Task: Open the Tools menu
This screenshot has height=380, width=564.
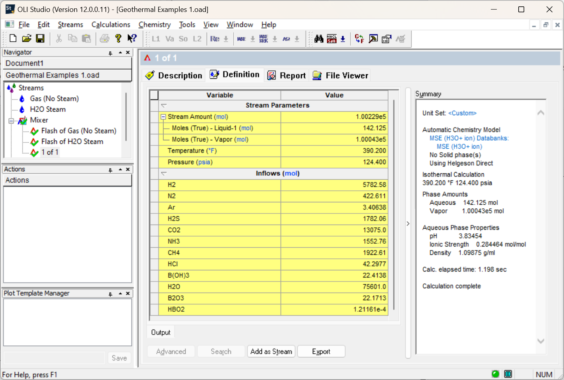Action: click(187, 25)
